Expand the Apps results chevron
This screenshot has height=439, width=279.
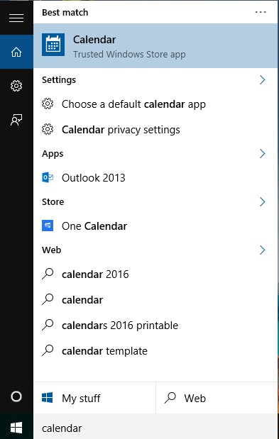(262, 153)
